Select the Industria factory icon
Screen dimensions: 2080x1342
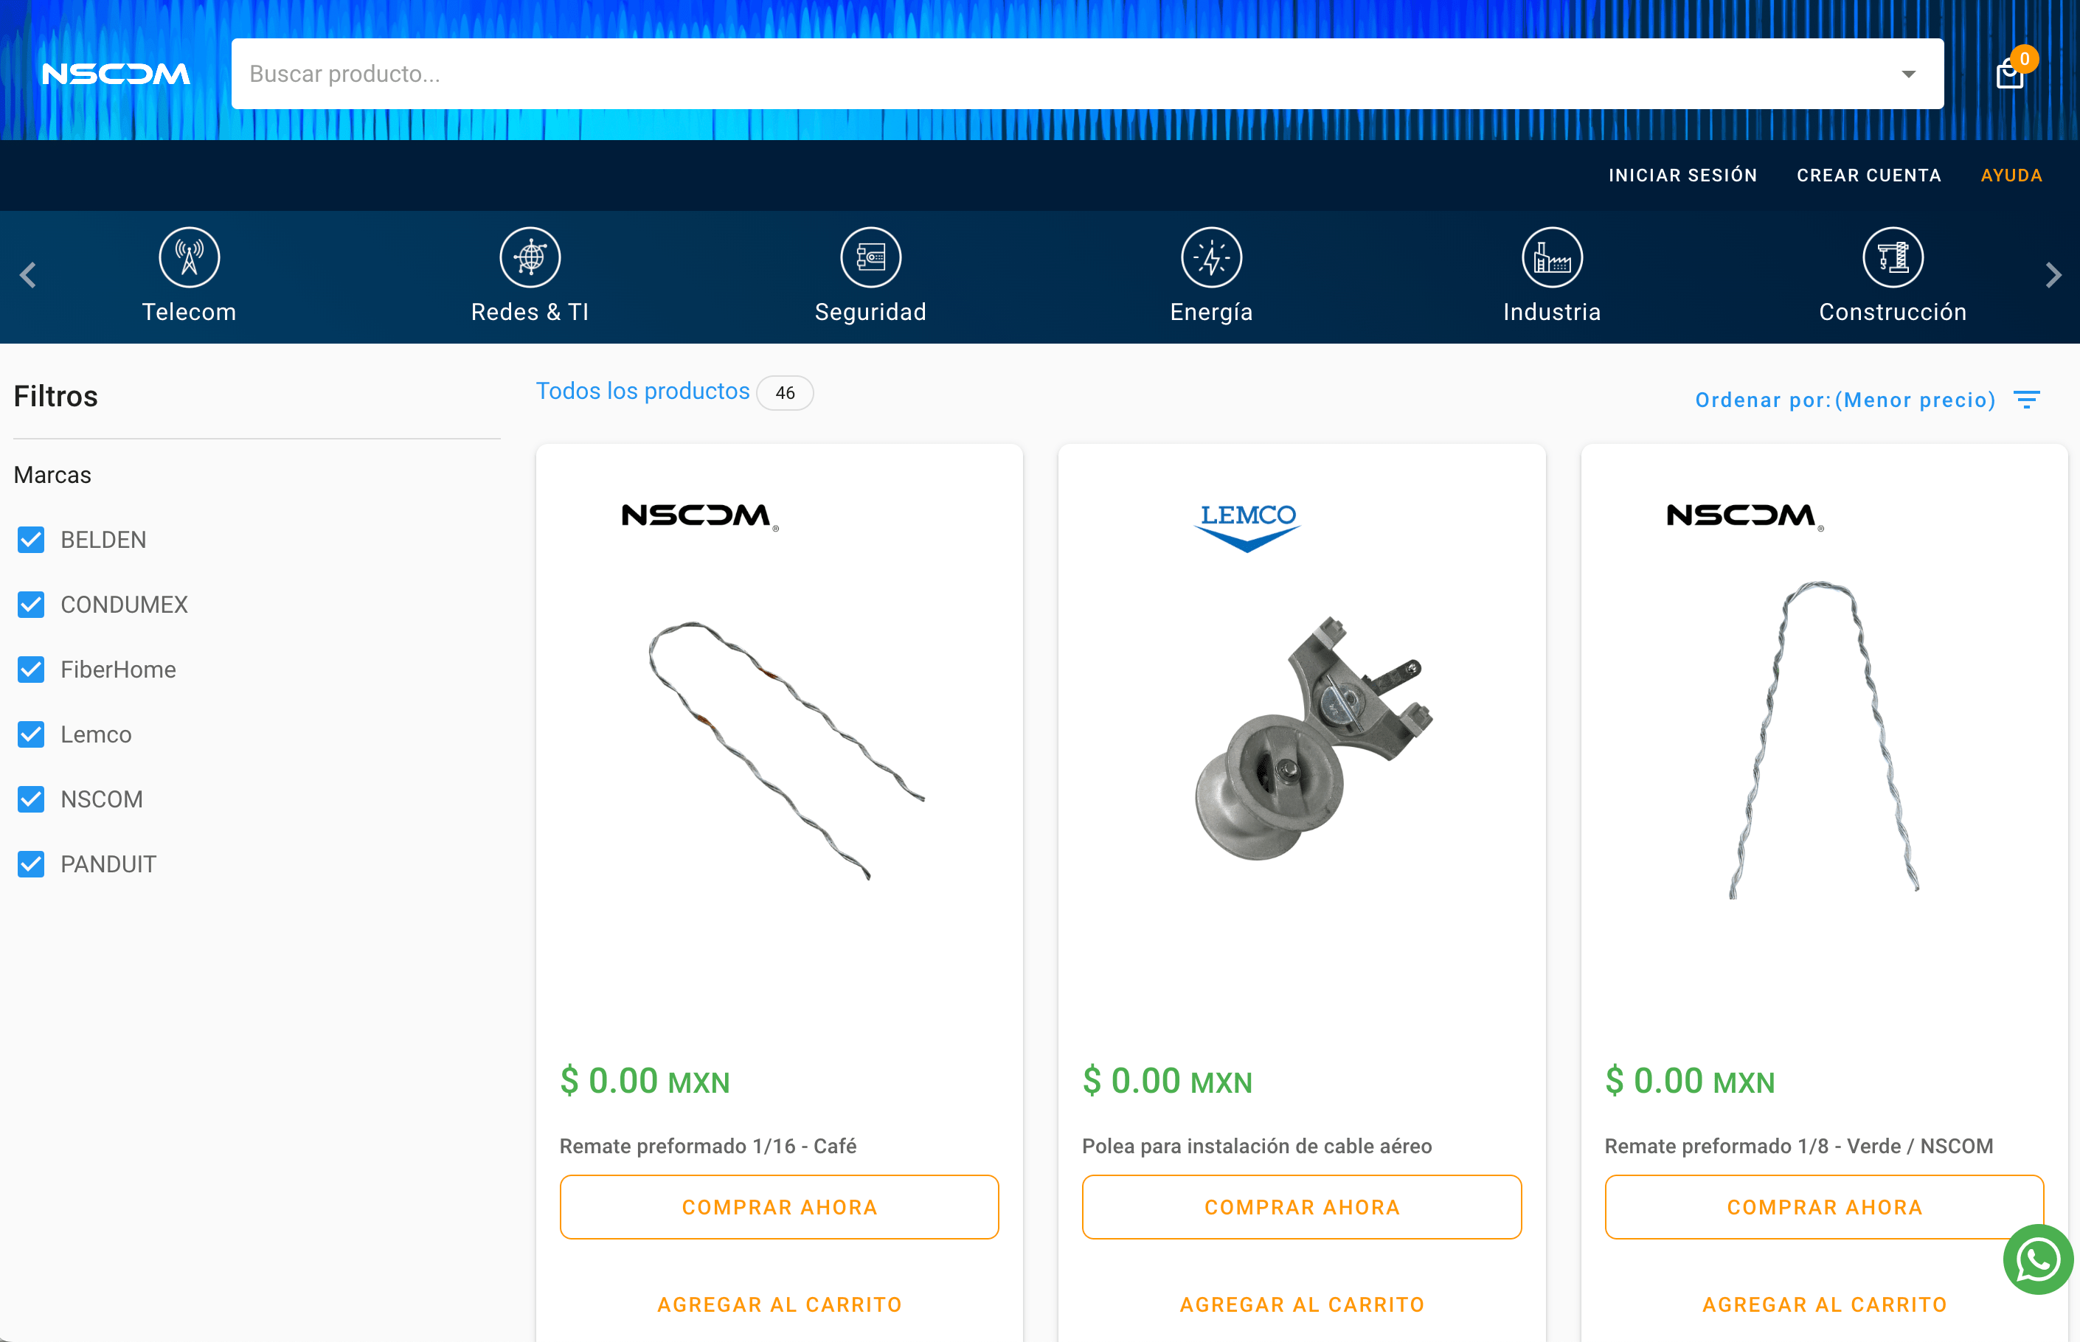pos(1552,257)
